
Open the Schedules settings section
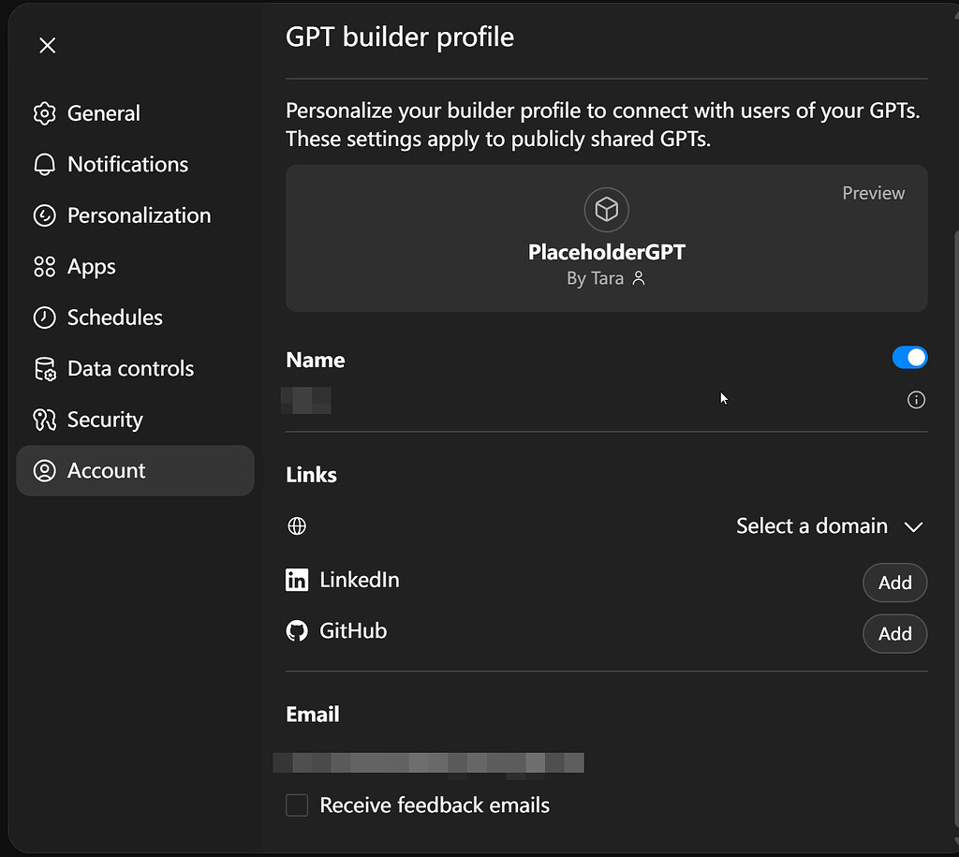135,318
